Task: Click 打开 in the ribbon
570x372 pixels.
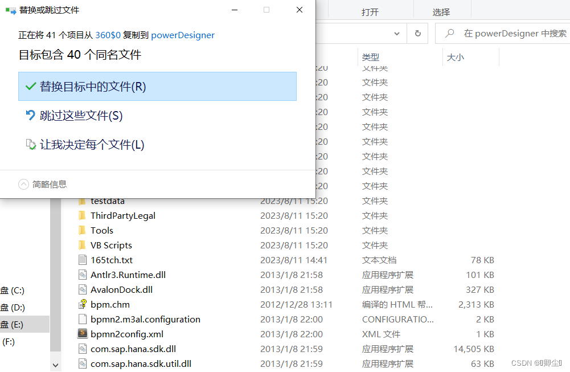Action: [371, 10]
